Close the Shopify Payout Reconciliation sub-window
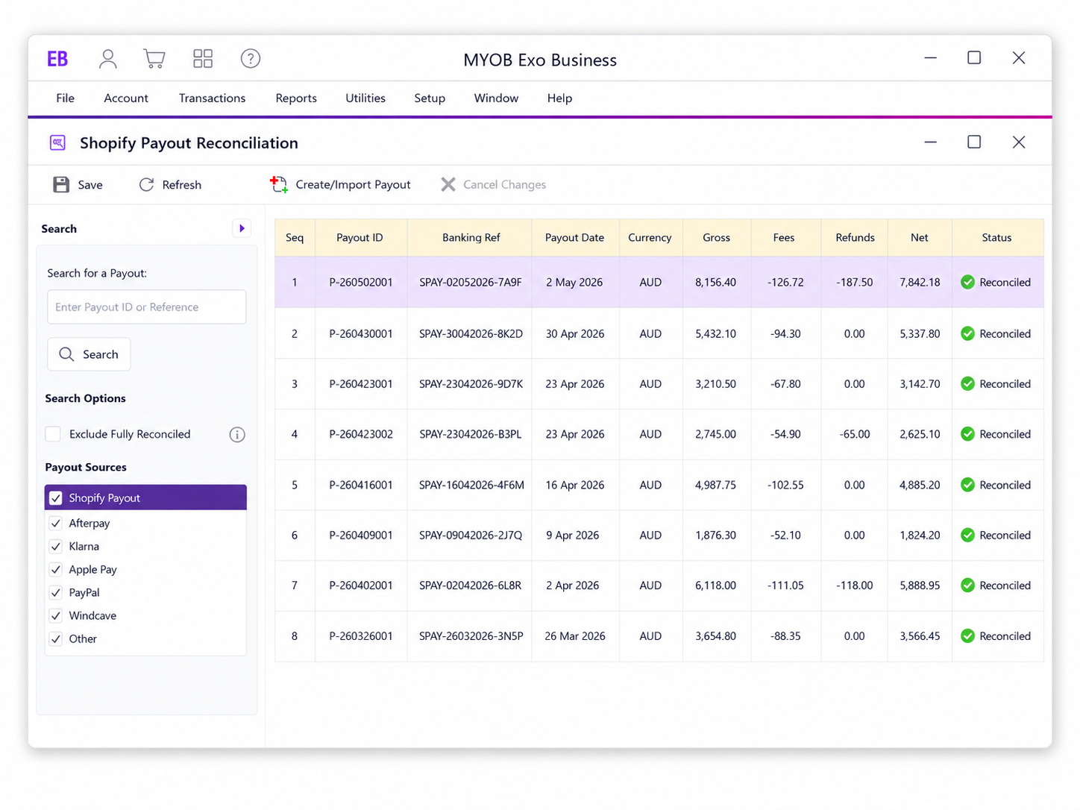This screenshot has height=810, width=1080. click(1019, 142)
